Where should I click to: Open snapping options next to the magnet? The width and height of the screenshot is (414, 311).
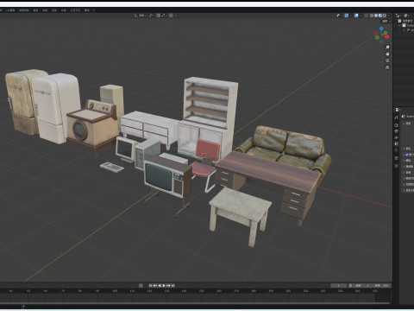[165, 16]
